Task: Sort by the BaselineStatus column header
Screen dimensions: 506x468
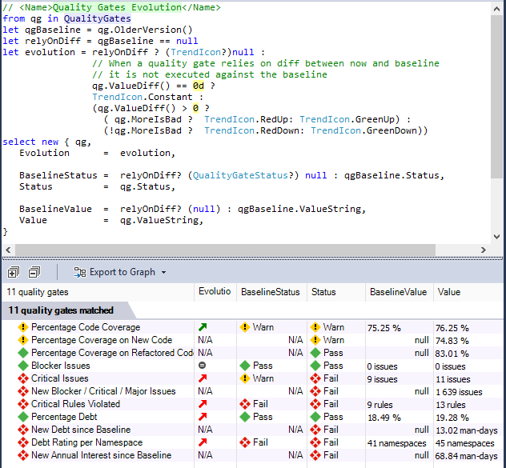Action: click(x=271, y=292)
